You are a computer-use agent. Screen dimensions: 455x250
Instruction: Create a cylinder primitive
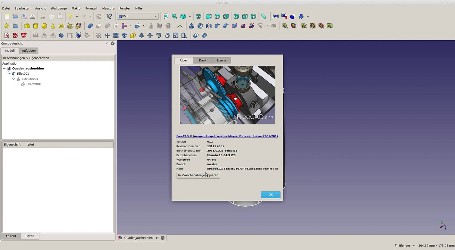35,26
